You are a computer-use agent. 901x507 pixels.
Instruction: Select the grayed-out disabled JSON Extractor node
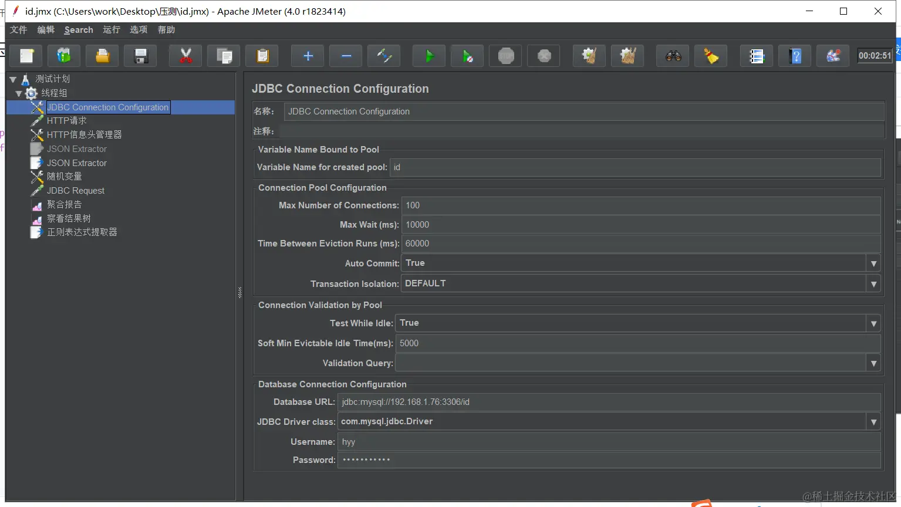pyautogui.click(x=77, y=149)
